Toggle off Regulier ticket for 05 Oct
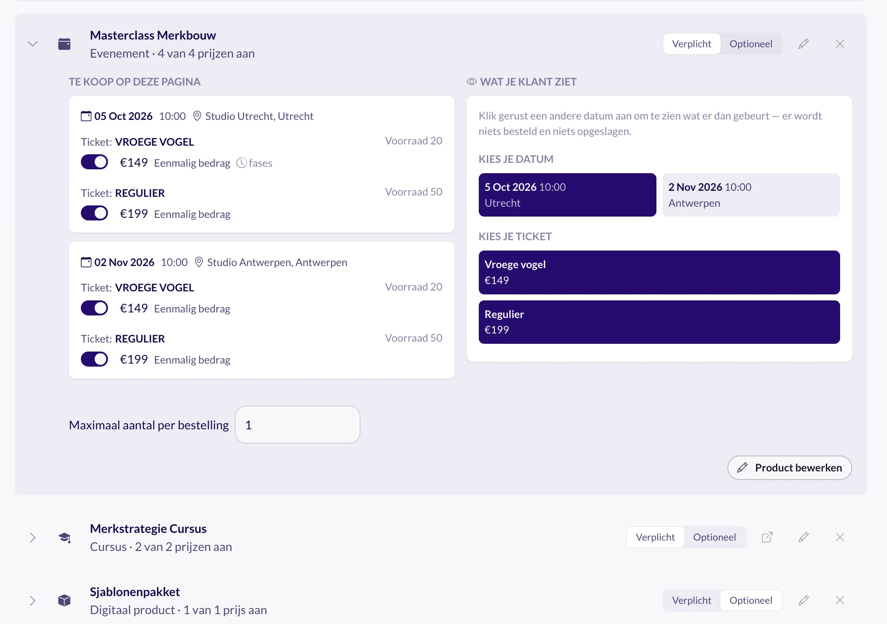Image resolution: width=887 pixels, height=624 pixels. click(x=94, y=213)
